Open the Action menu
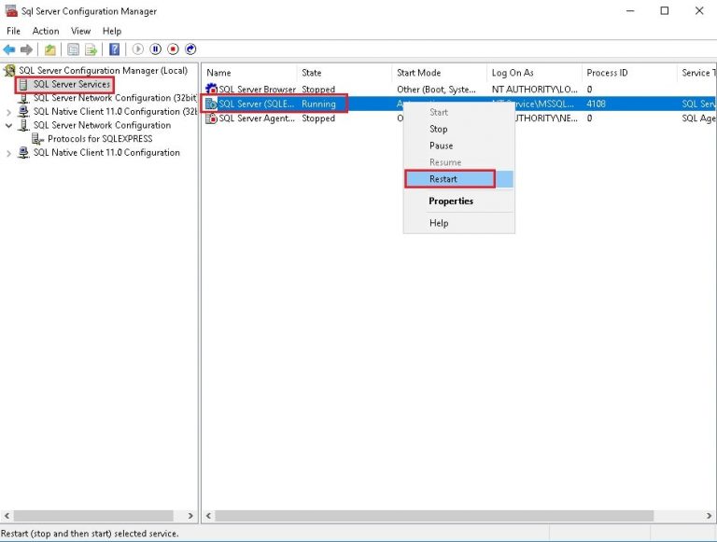This screenshot has width=717, height=542. [x=46, y=31]
